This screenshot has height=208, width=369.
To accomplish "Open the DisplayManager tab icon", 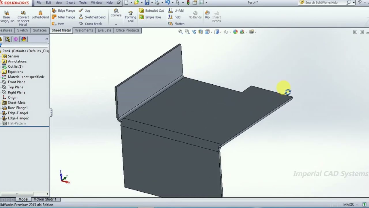I will pyautogui.click(x=24, y=39).
